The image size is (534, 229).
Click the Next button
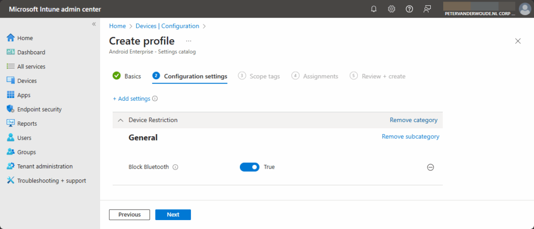[x=173, y=214]
